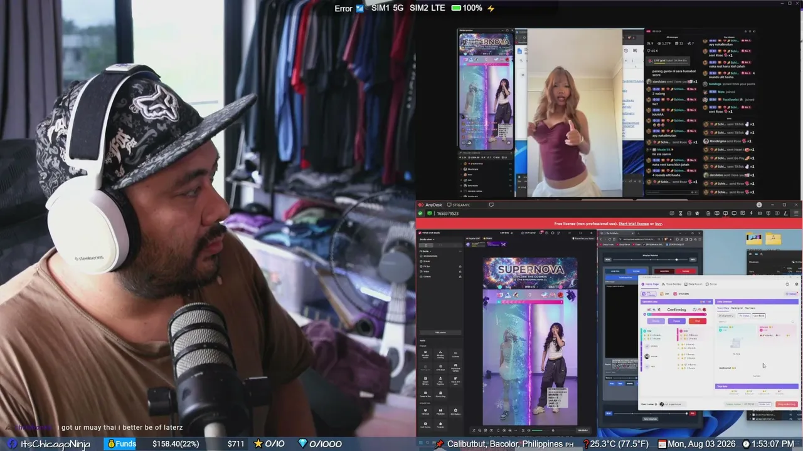Open the Playbook tool in LIVE Studio

click(x=440, y=412)
